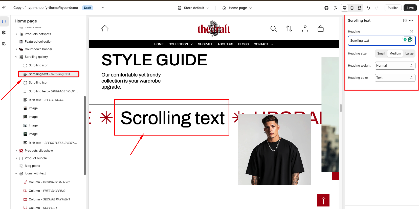Viewport: 419px width, 209px height.
Task: Open the Heading weight dropdown
Action: 395,66
